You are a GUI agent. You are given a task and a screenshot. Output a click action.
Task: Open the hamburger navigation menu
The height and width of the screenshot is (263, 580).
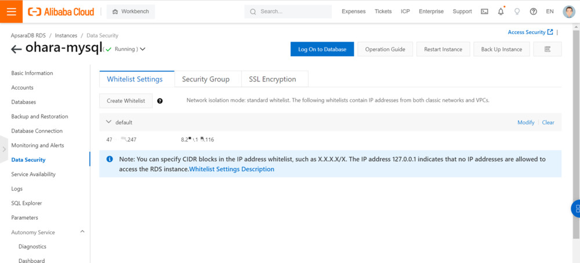coord(12,12)
